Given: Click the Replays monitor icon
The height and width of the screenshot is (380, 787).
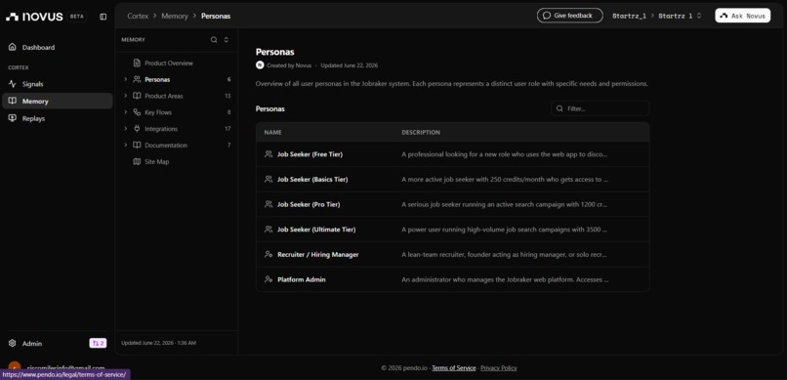Looking at the screenshot, I should coord(13,118).
